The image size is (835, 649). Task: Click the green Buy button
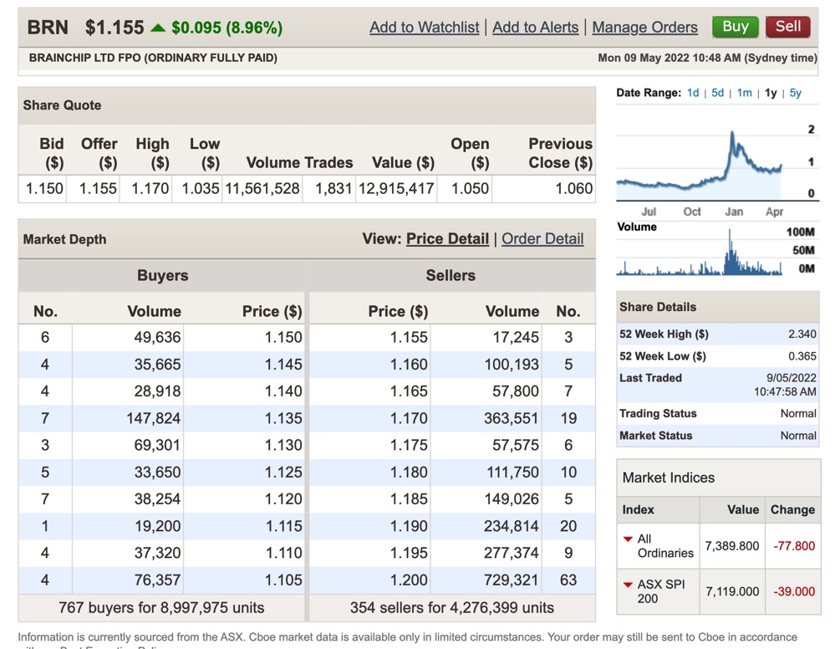point(735,27)
